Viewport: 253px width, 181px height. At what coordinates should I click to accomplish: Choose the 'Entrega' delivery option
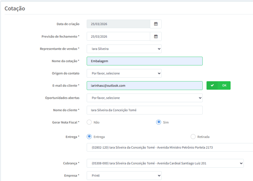pos(89,137)
